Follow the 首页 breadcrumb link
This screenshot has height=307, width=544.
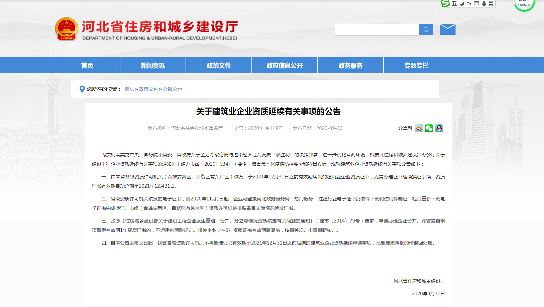click(x=130, y=89)
